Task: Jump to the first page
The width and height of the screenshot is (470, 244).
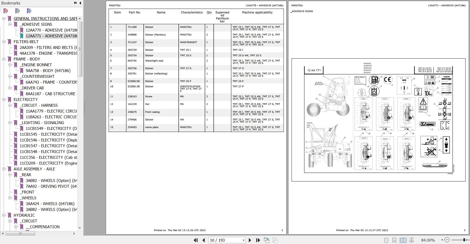Action: (x=196, y=240)
